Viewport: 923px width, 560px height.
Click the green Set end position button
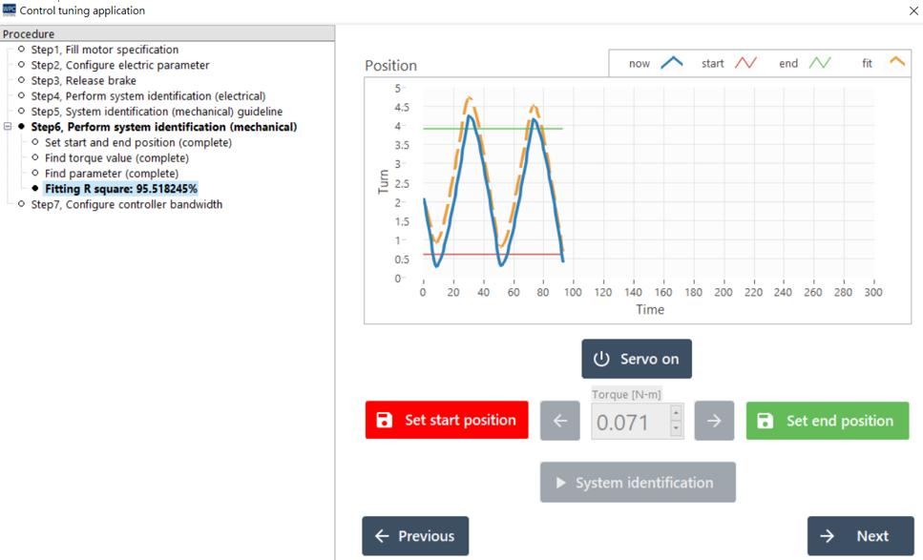827,421
